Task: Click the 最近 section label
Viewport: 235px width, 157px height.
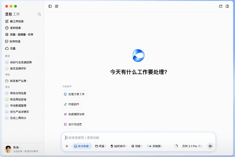Action: 7,87
